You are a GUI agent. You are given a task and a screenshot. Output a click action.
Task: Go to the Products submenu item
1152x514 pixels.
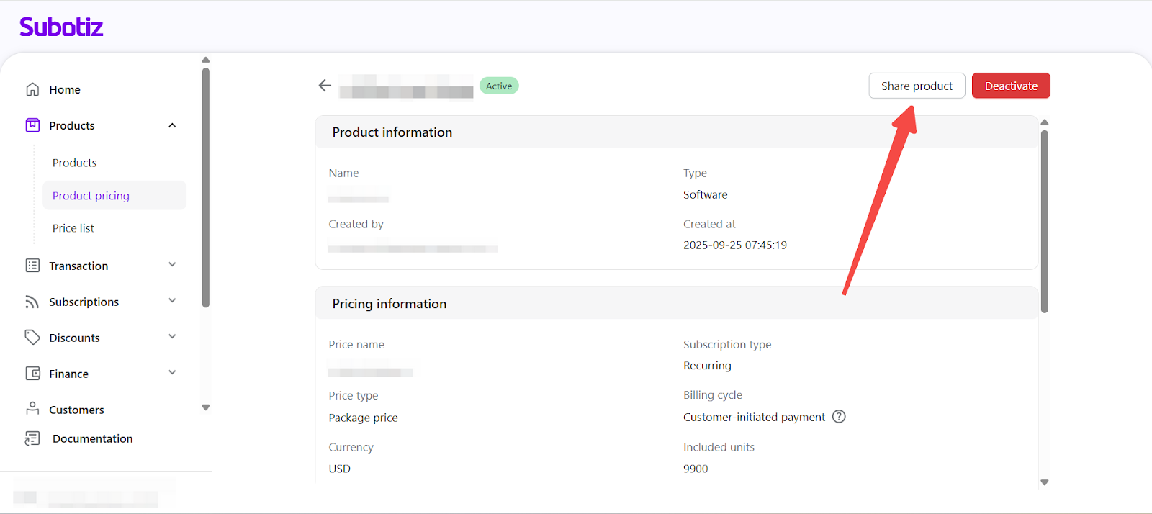74,163
